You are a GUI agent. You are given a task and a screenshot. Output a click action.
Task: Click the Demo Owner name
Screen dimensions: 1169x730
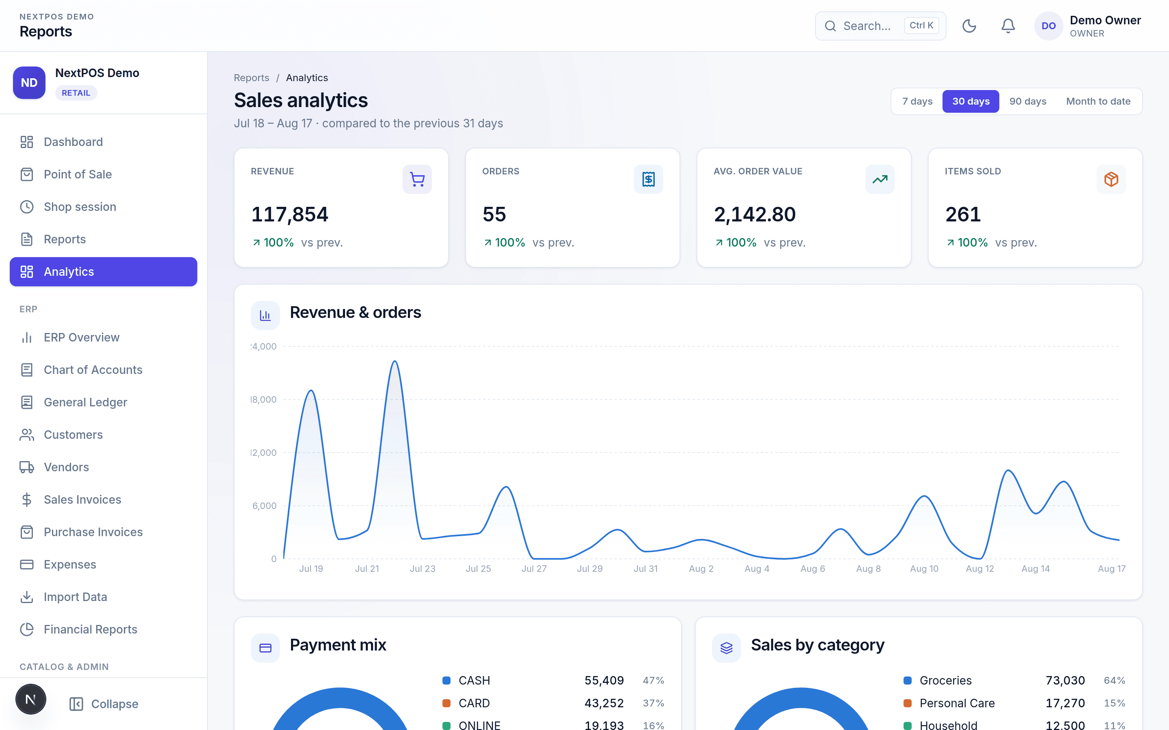1105,20
